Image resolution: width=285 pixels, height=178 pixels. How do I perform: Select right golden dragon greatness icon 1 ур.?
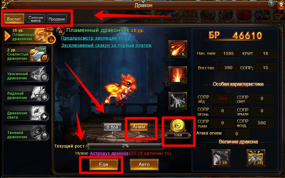(256, 158)
